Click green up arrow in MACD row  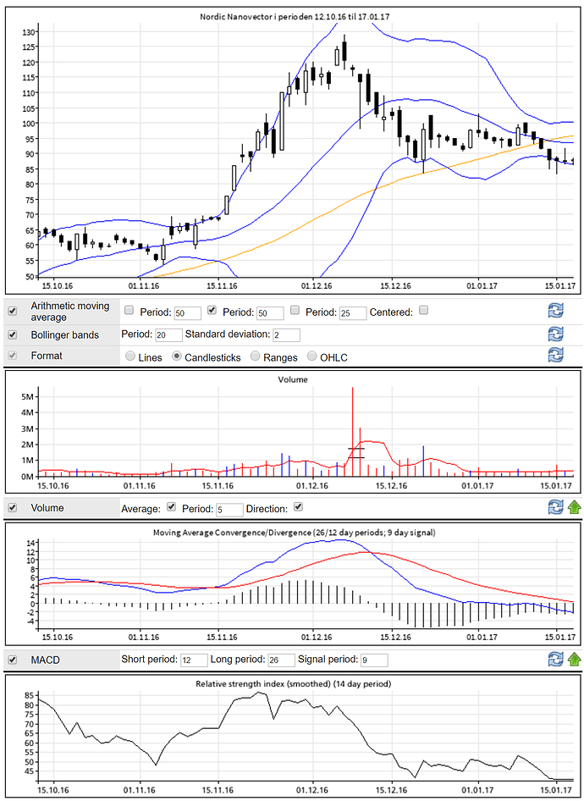(575, 659)
